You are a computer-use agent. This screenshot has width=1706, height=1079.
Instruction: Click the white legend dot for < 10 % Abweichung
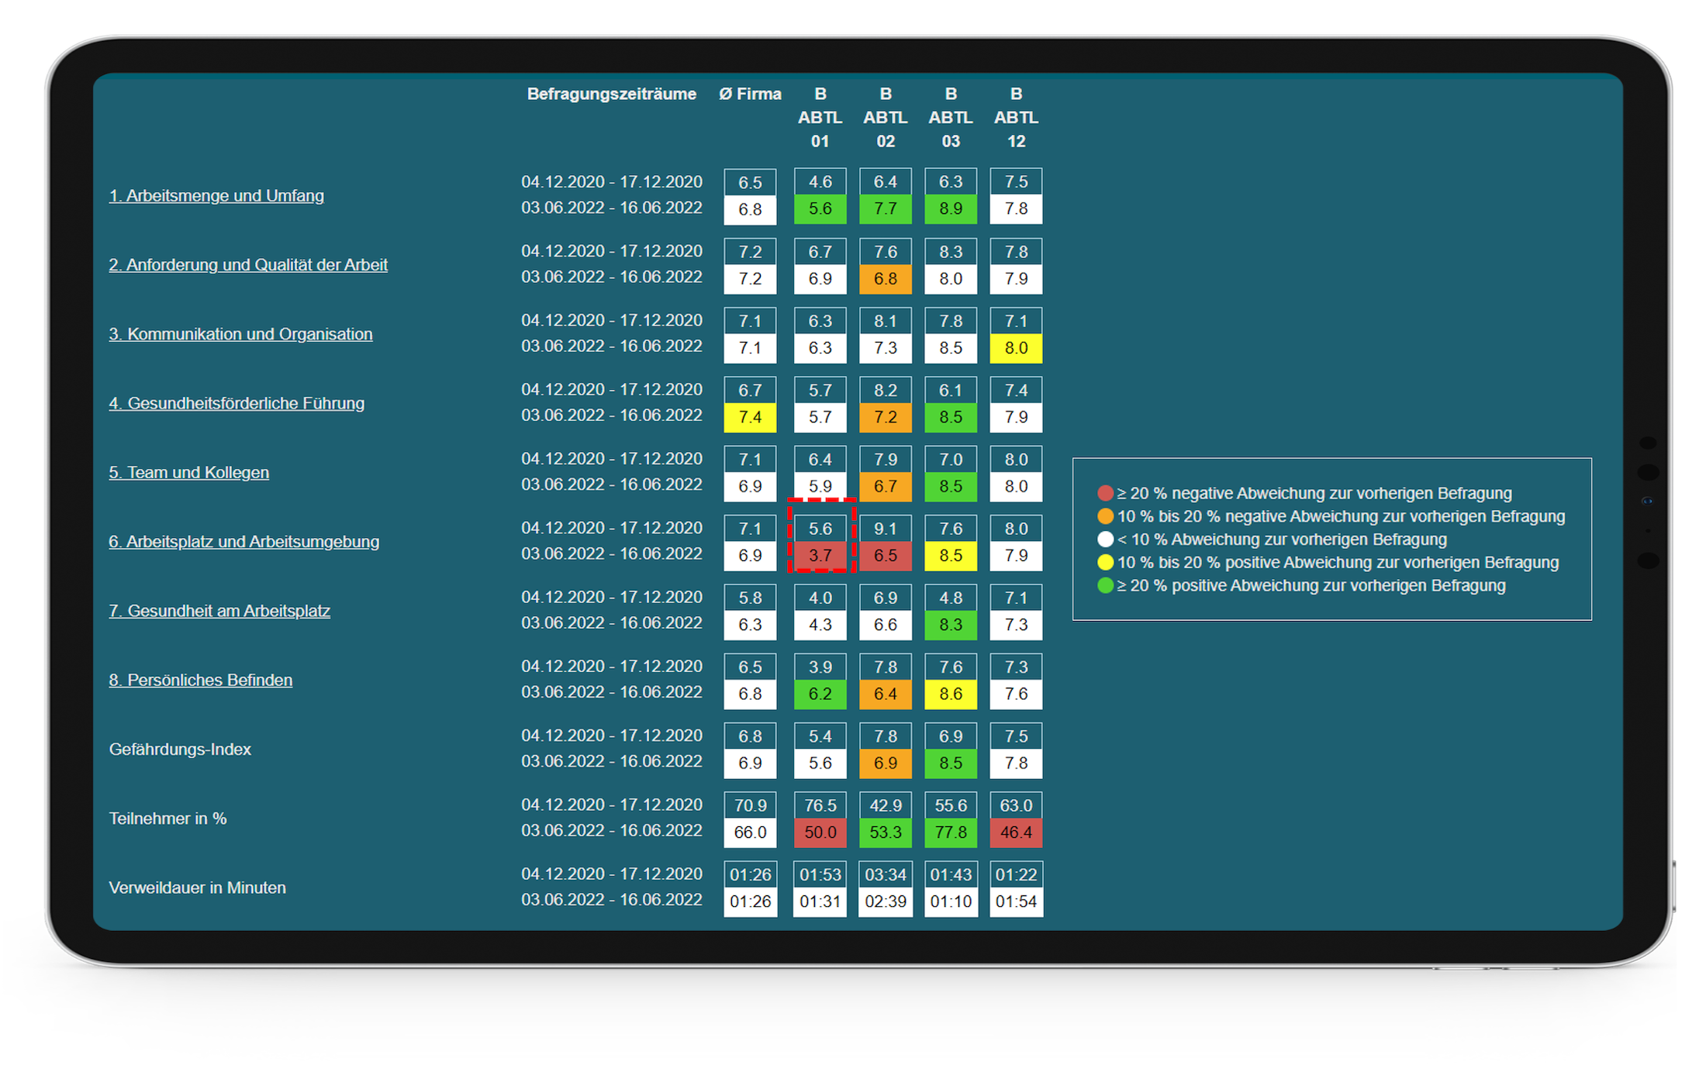click(1106, 539)
